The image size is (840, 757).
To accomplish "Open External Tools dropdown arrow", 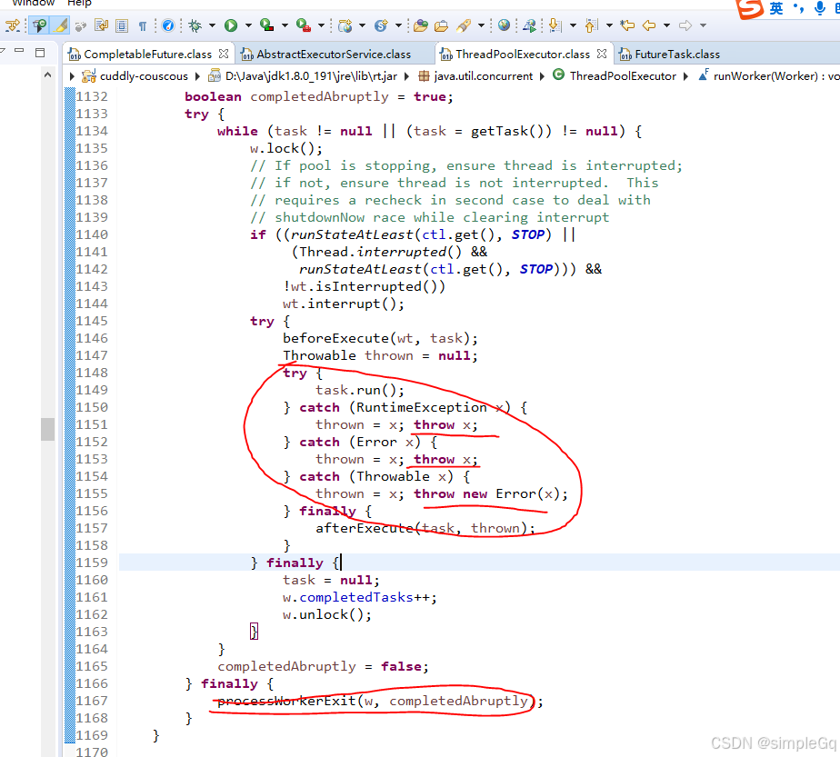I will click(321, 25).
